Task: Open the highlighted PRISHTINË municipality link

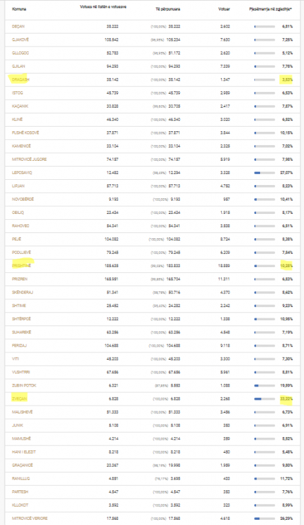Action: (22, 266)
